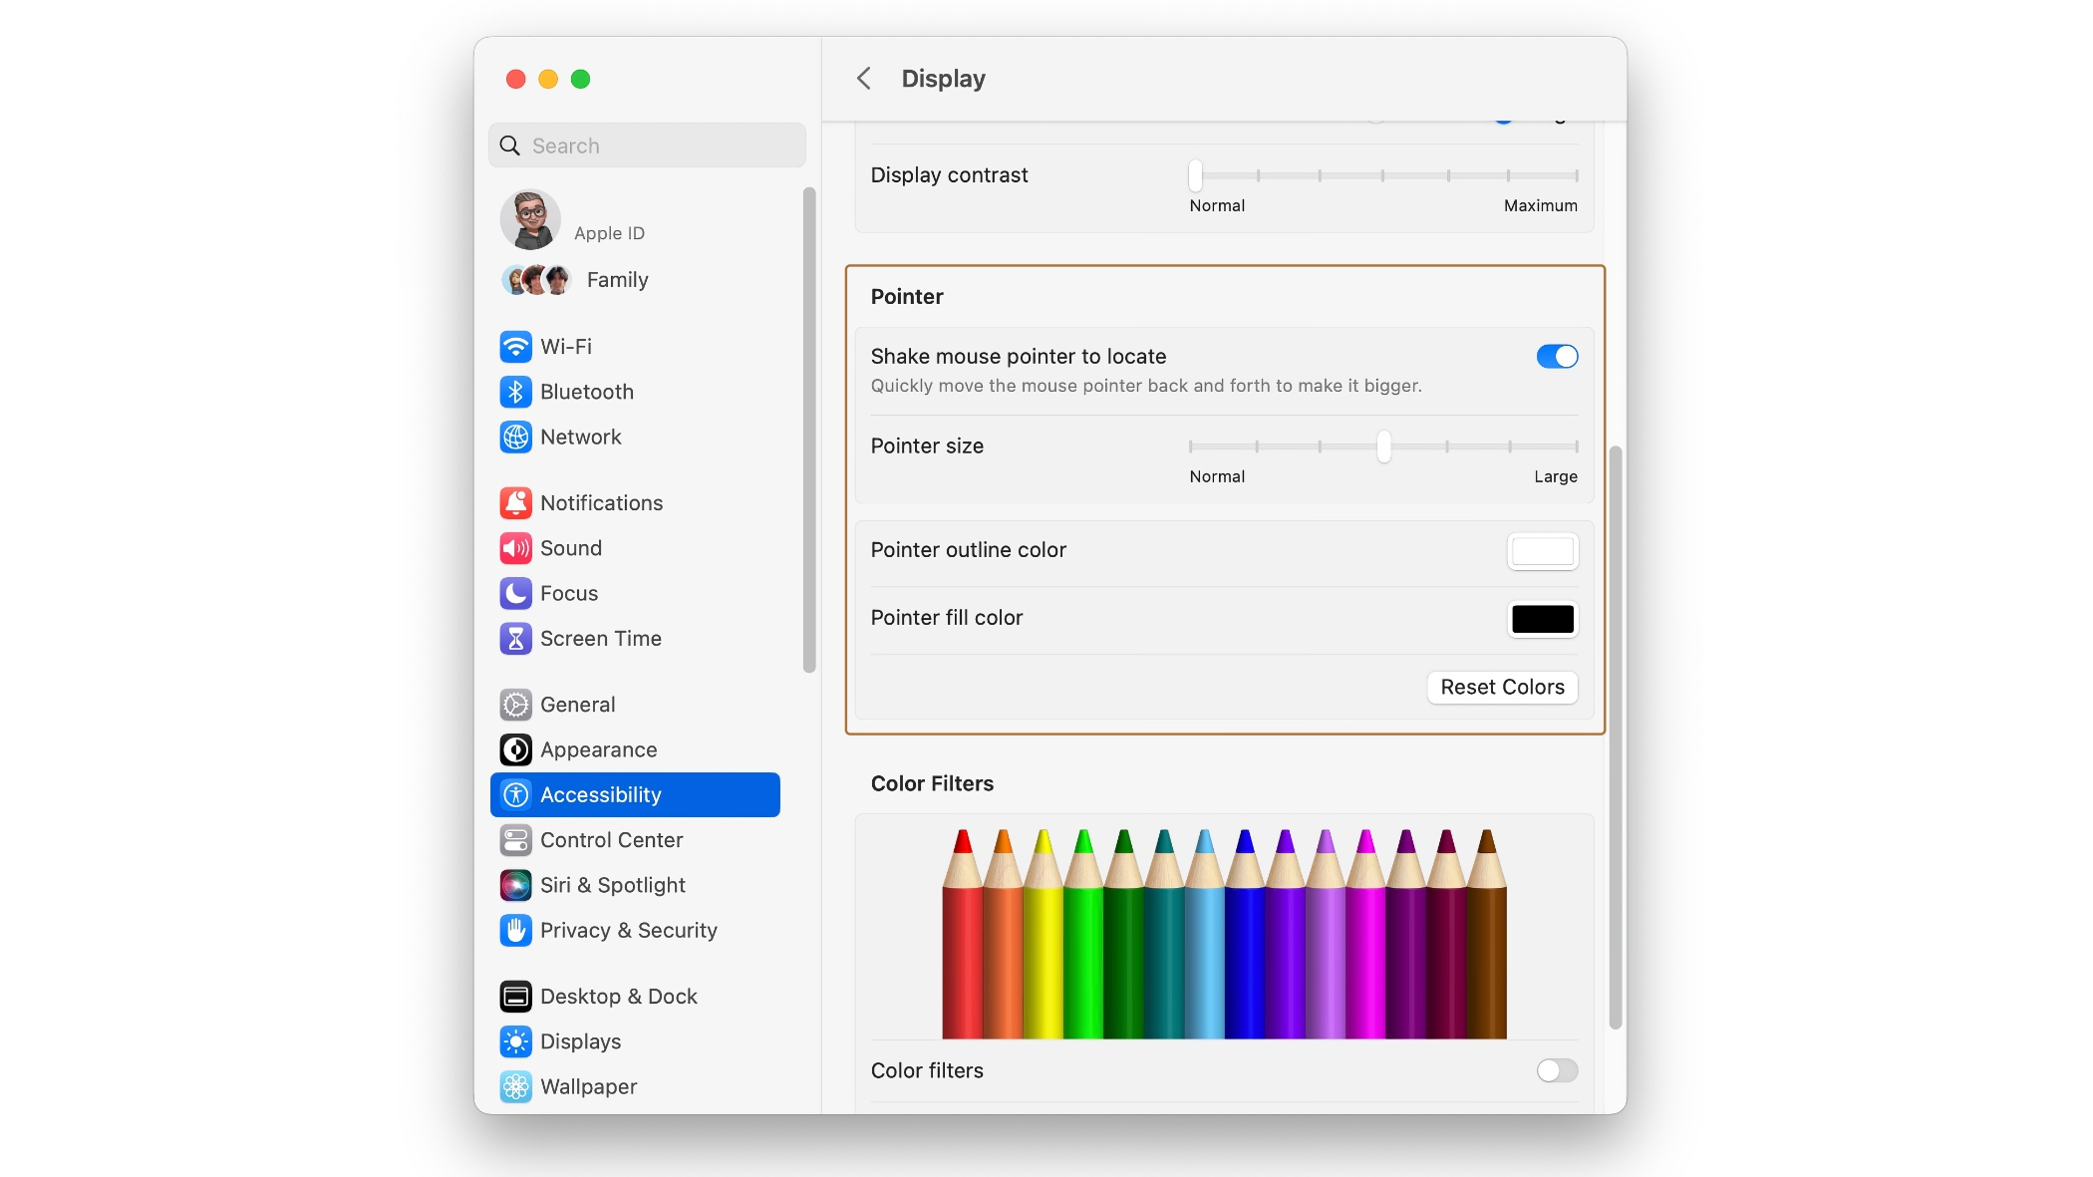
Task: Enable the Color filters switch
Action: (1557, 1070)
